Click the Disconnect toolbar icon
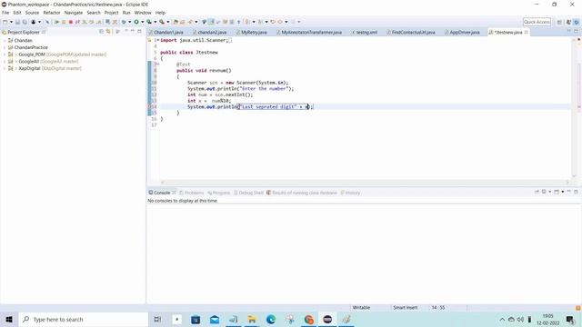The width and height of the screenshot is (582, 327). pos(77,22)
